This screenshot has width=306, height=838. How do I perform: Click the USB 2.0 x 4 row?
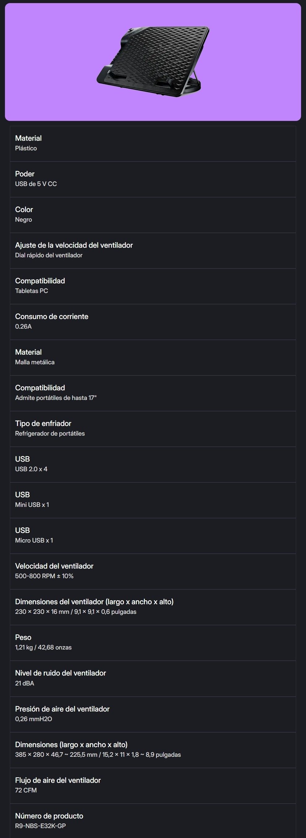[x=153, y=464]
